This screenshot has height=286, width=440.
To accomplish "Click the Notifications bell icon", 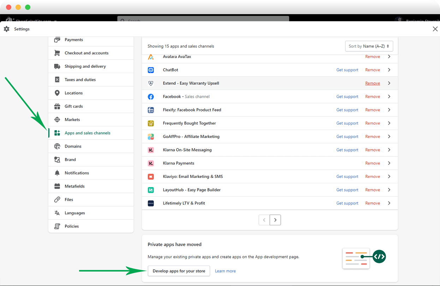I will click(x=57, y=173).
